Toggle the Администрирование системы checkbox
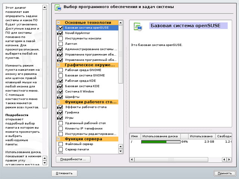Screen dimensions: 239x179 point(60,49)
